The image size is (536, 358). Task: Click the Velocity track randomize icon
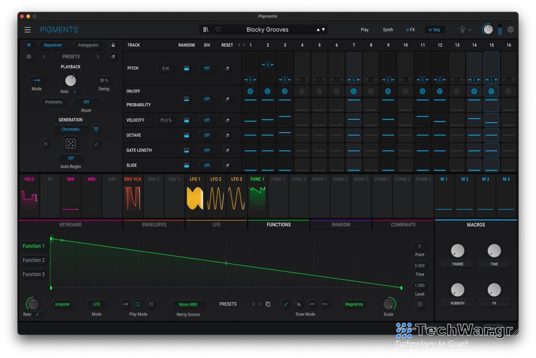[x=187, y=120]
